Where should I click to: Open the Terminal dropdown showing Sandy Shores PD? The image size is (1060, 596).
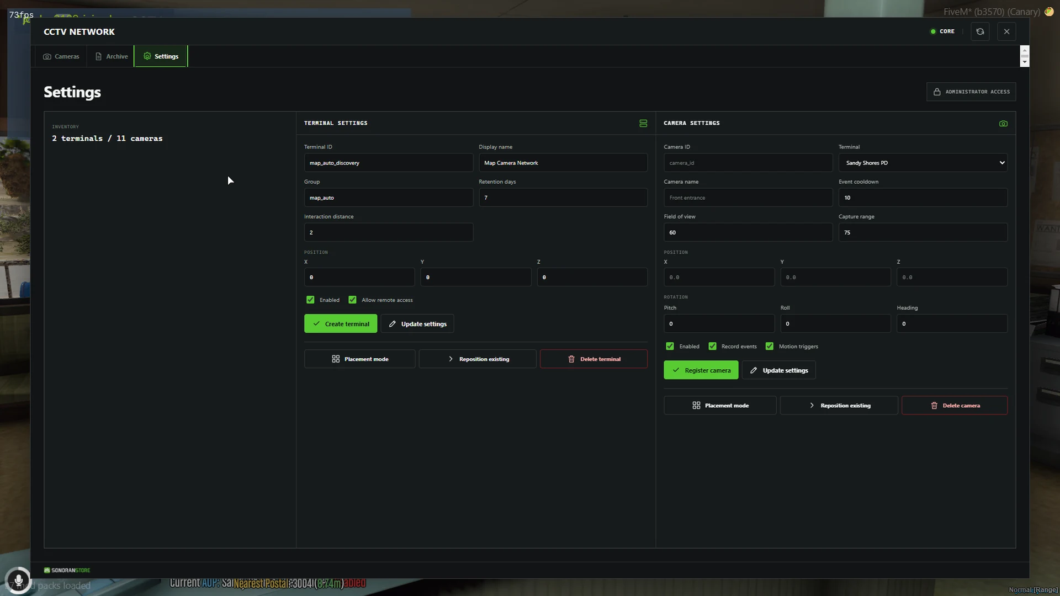tap(923, 163)
